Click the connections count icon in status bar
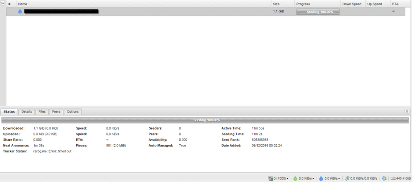The width and height of the screenshot is (412, 182). [x=270, y=178]
